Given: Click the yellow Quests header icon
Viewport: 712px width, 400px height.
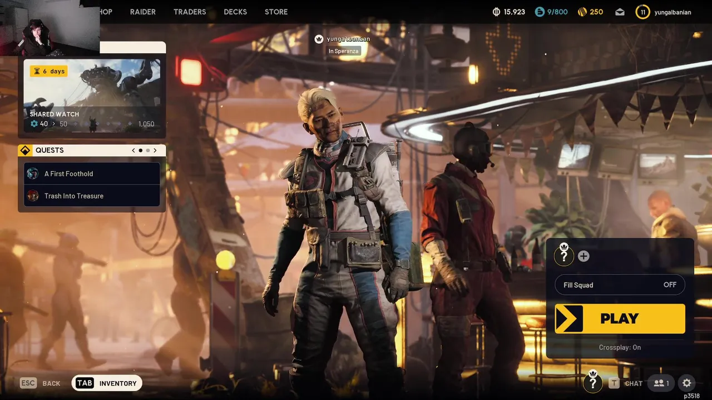Looking at the screenshot, I should 25,150.
